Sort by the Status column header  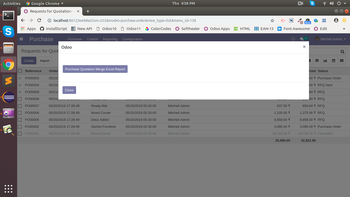tap(323, 71)
